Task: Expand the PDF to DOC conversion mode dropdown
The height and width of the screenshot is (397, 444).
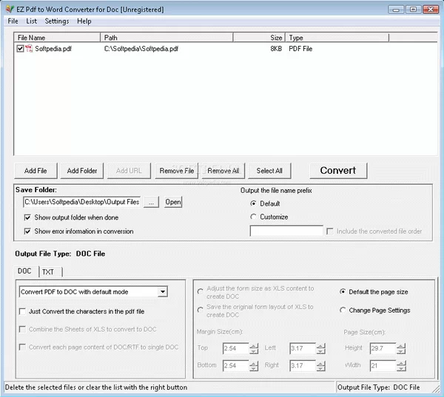Action: [162, 292]
